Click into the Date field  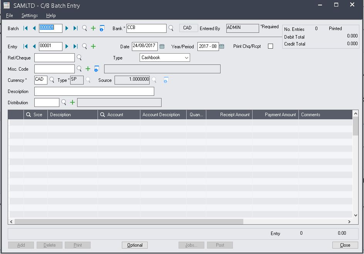(x=145, y=46)
